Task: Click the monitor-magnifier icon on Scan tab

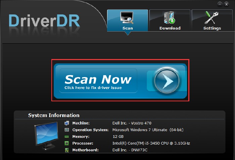Action: 127,18
